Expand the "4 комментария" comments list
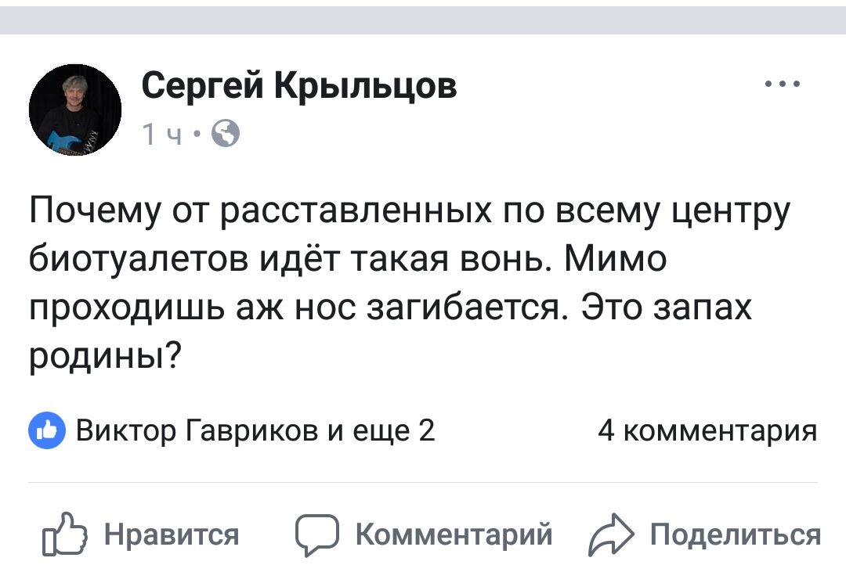Viewport: 846px width, 583px height. pyautogui.click(x=707, y=431)
